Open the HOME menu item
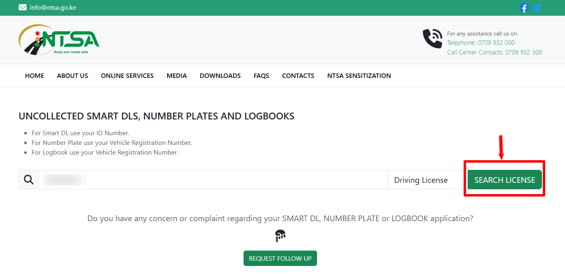 pyautogui.click(x=35, y=75)
